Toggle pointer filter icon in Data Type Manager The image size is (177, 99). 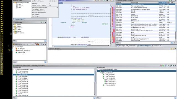point(36,44)
